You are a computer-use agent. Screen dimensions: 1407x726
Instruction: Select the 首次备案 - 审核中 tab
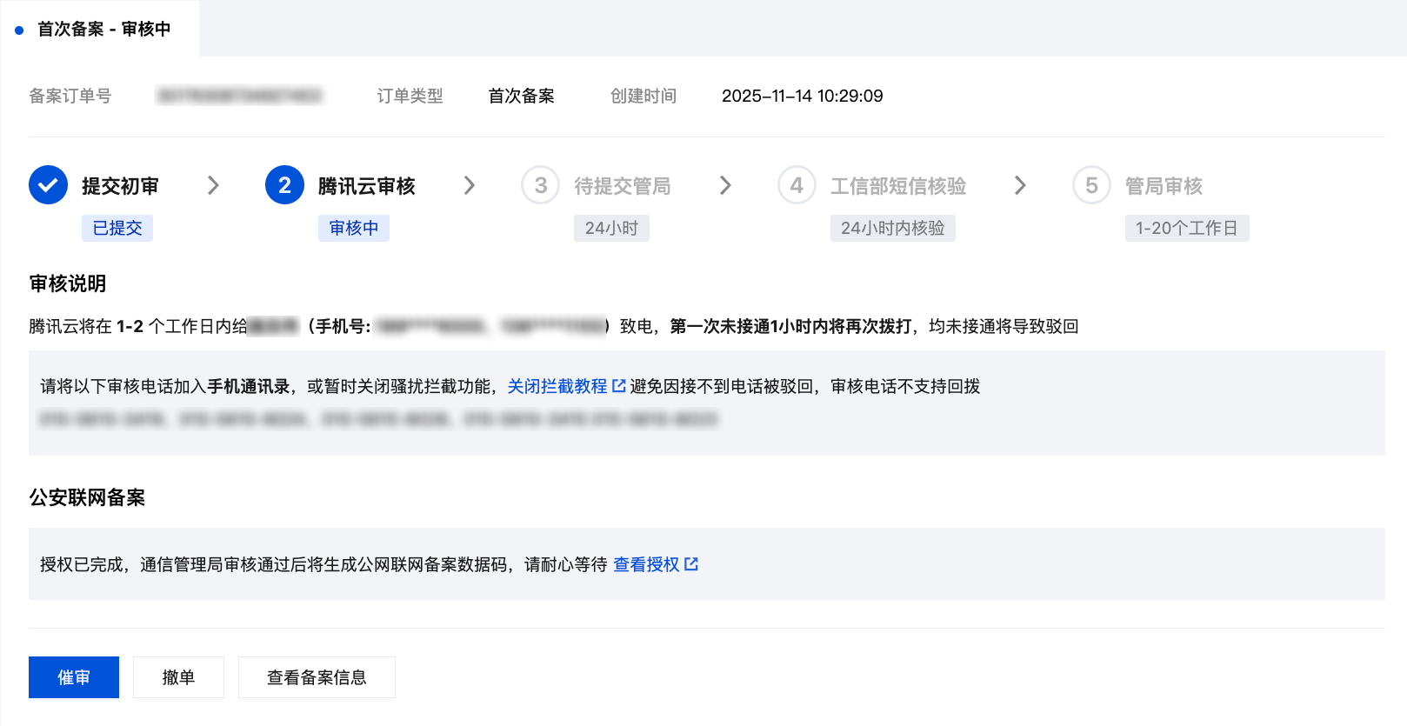click(103, 30)
